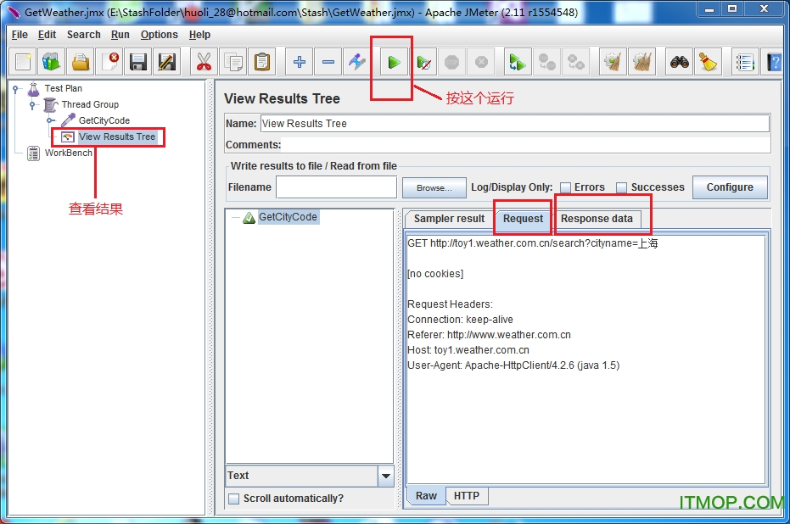Click the Save floppy disk icon
This screenshot has height=524, width=790.
pyautogui.click(x=138, y=62)
